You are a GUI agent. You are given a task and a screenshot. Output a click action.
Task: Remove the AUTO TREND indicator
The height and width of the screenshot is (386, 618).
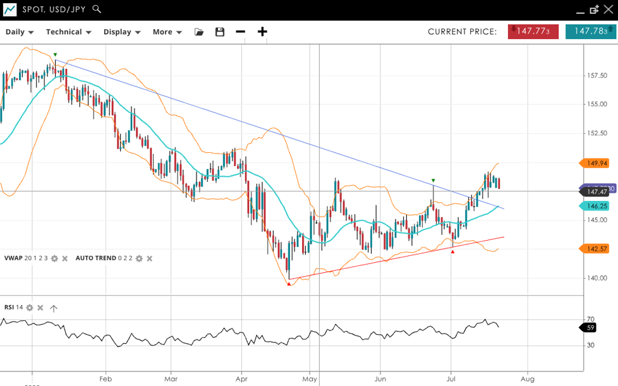click(x=149, y=258)
